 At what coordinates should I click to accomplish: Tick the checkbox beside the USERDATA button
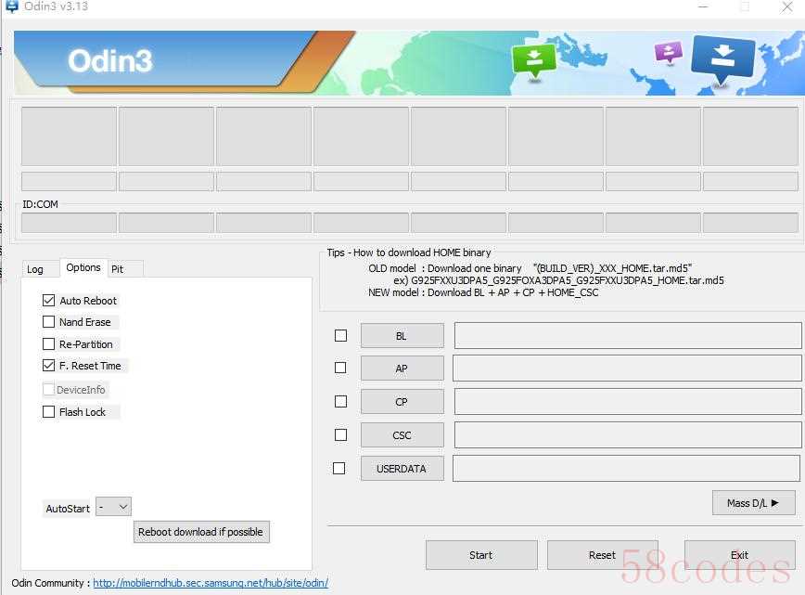[339, 468]
